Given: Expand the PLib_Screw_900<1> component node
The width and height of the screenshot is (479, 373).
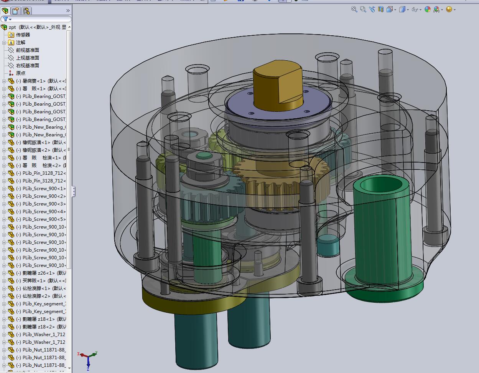Looking at the screenshot, I should (x=4, y=189).
